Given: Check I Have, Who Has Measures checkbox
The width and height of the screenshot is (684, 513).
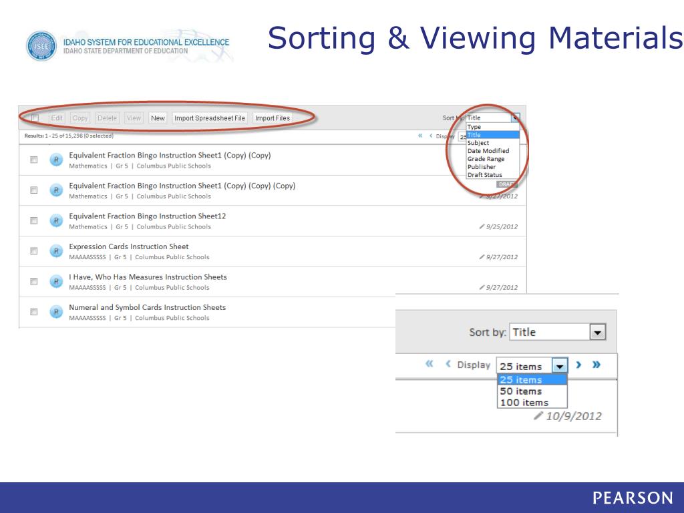Looking at the screenshot, I should [x=33, y=281].
